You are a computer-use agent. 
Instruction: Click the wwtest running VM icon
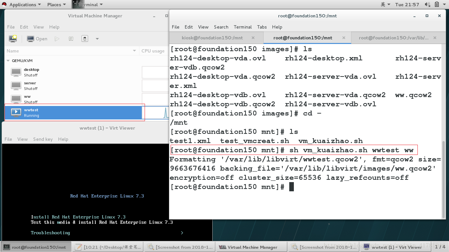point(16,113)
